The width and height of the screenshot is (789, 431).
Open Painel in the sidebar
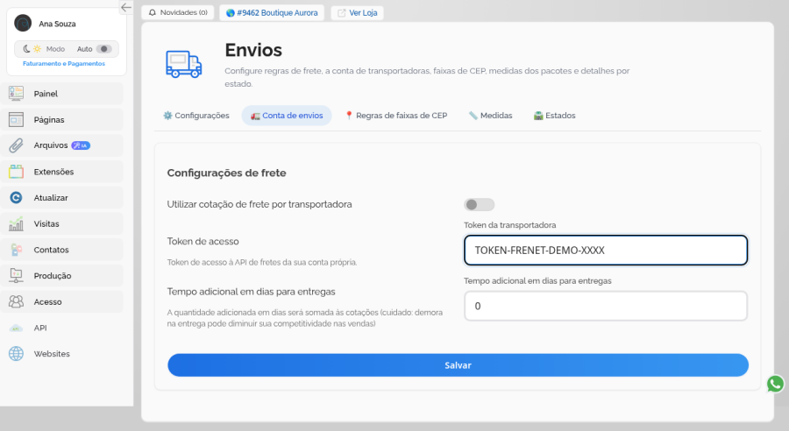[x=62, y=94]
